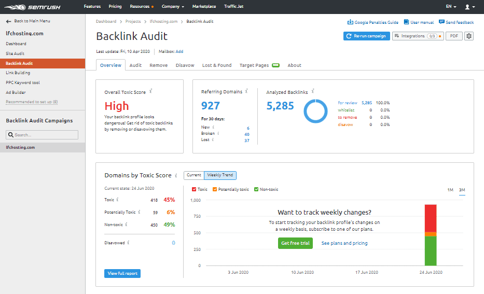Export report via PDF button
Viewport: 484px width, 294px height.
point(454,36)
